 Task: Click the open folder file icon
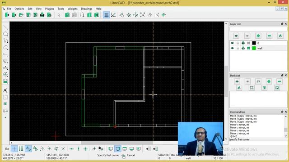tap(21, 15)
